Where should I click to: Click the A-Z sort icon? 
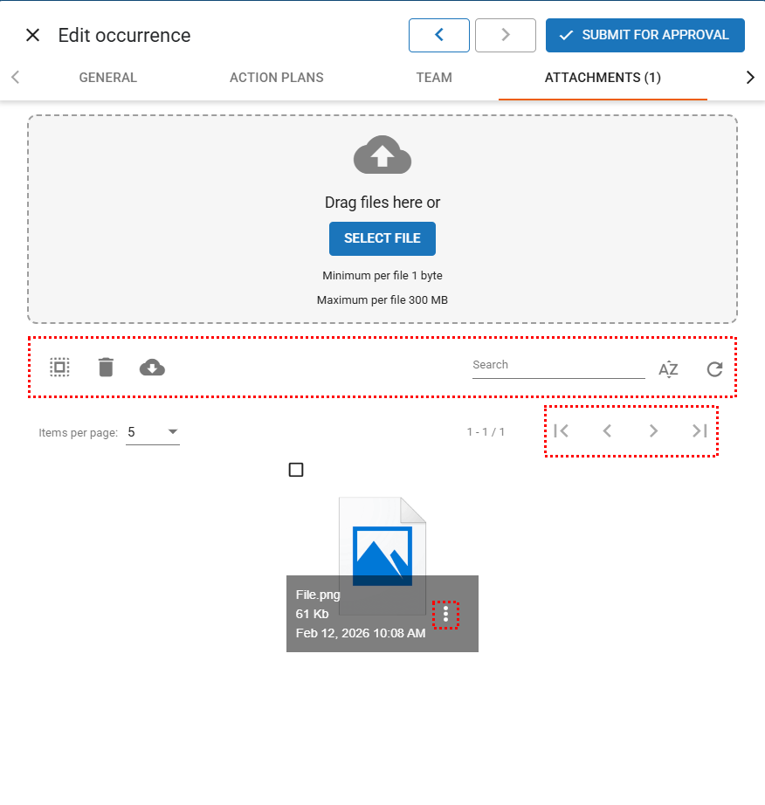[x=668, y=368]
